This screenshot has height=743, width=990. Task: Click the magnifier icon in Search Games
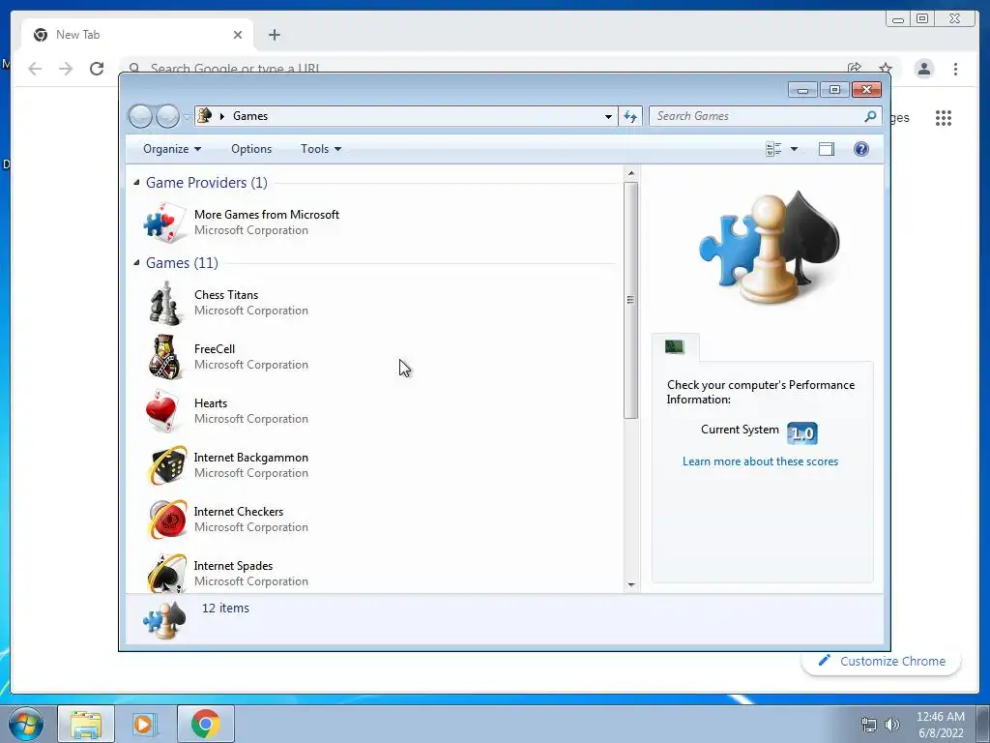(871, 116)
